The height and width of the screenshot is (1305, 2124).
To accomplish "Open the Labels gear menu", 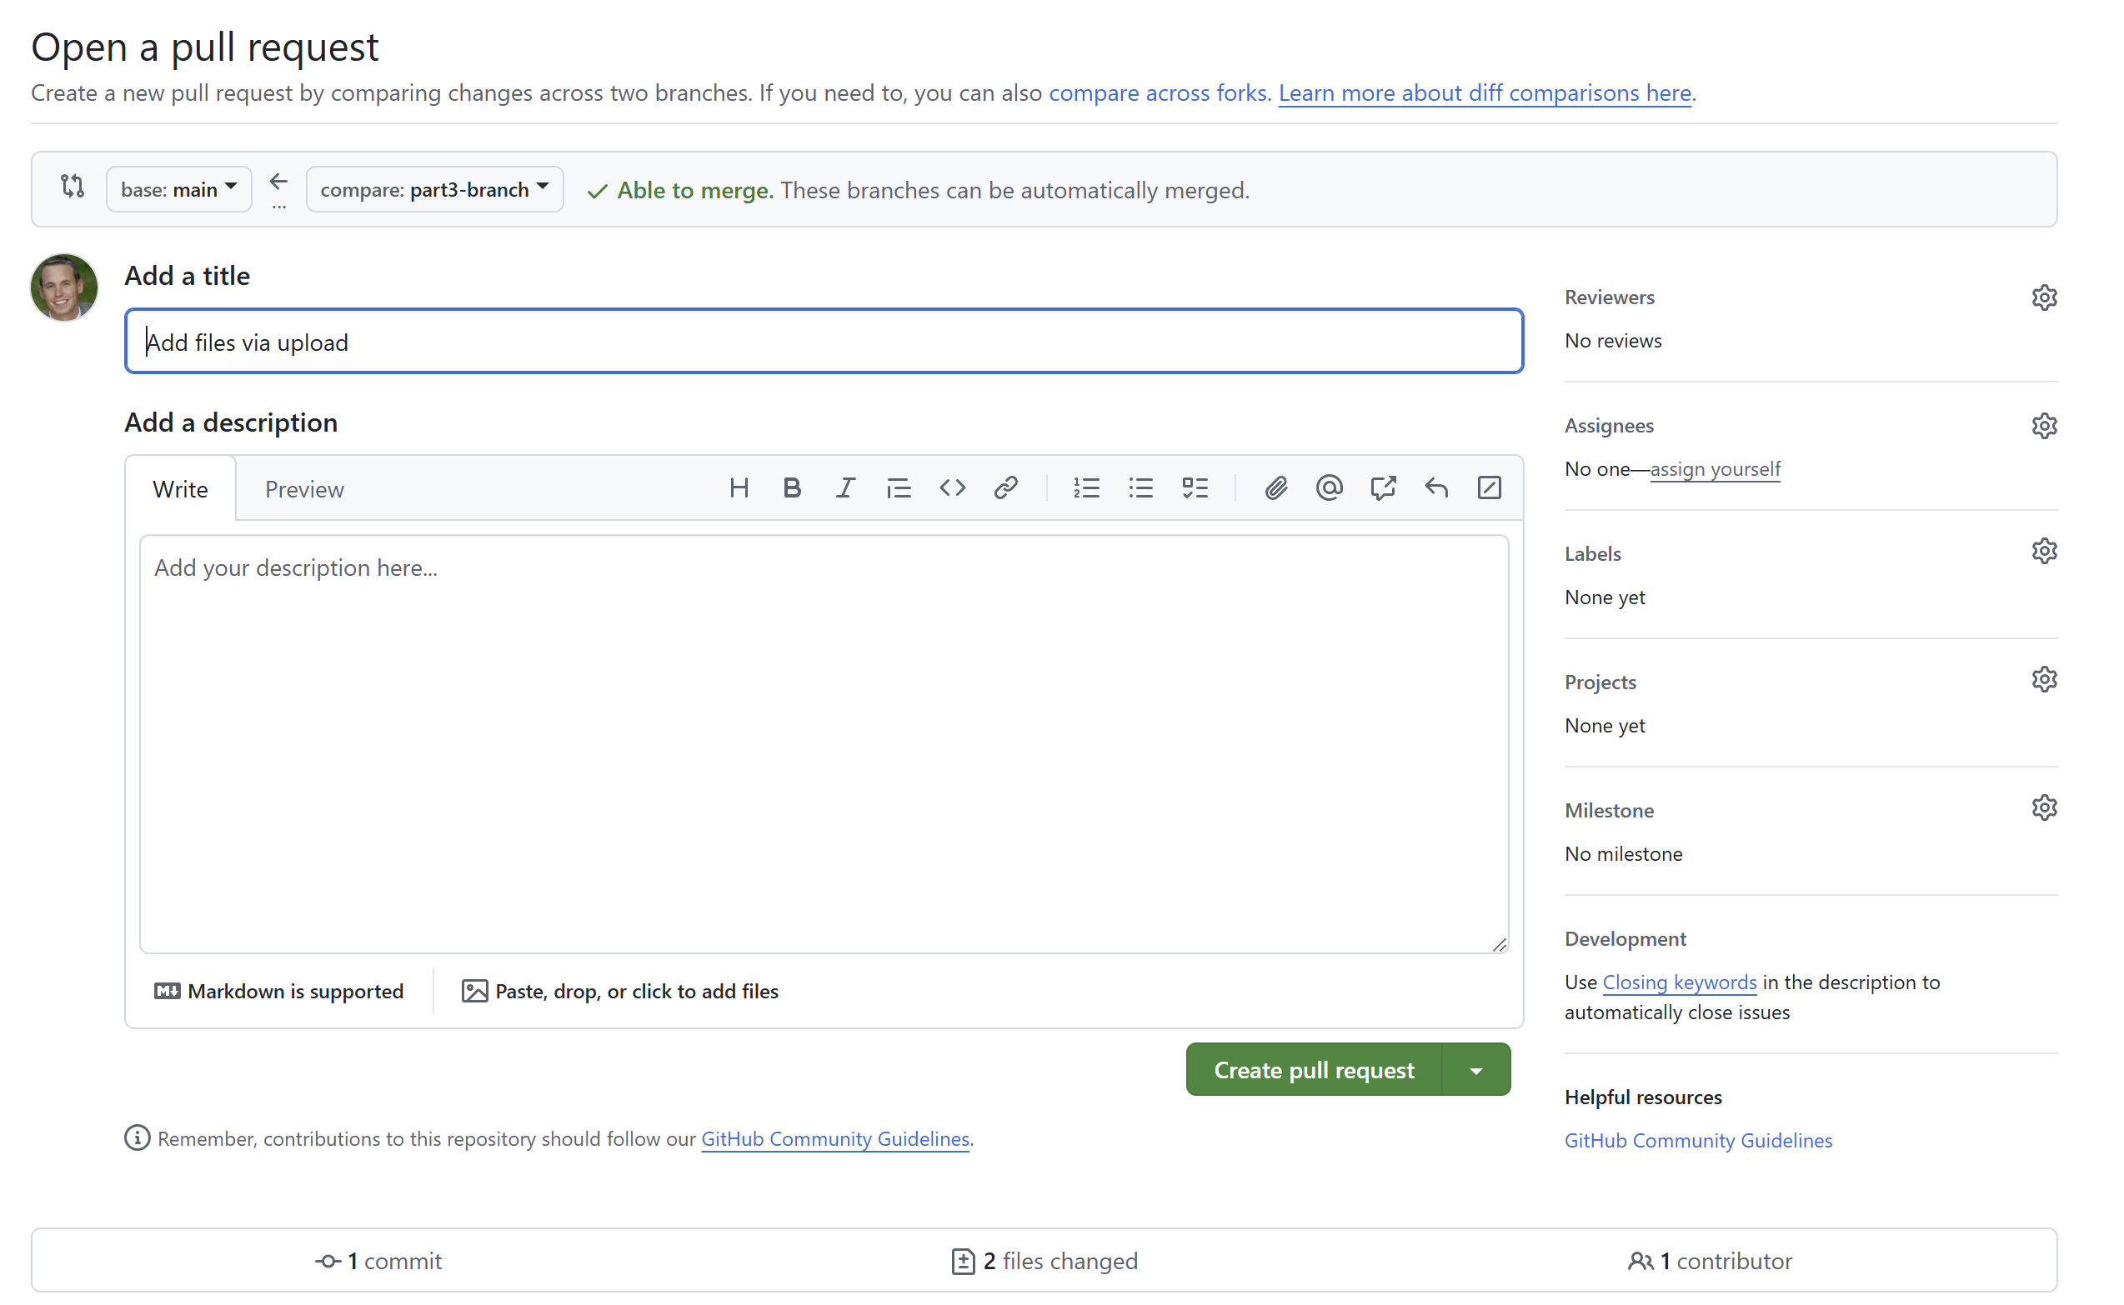I will click(2044, 552).
